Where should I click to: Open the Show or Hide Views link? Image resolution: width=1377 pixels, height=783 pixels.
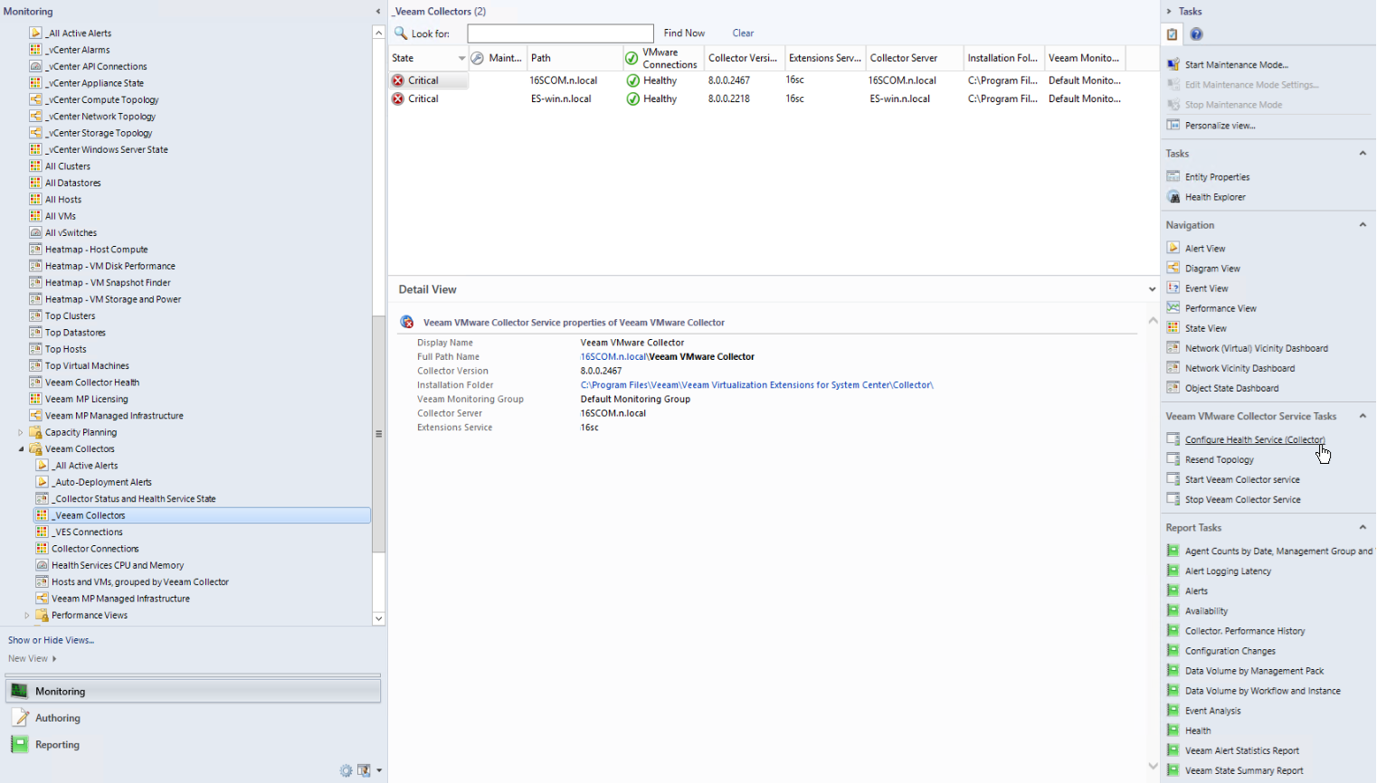[x=51, y=640]
